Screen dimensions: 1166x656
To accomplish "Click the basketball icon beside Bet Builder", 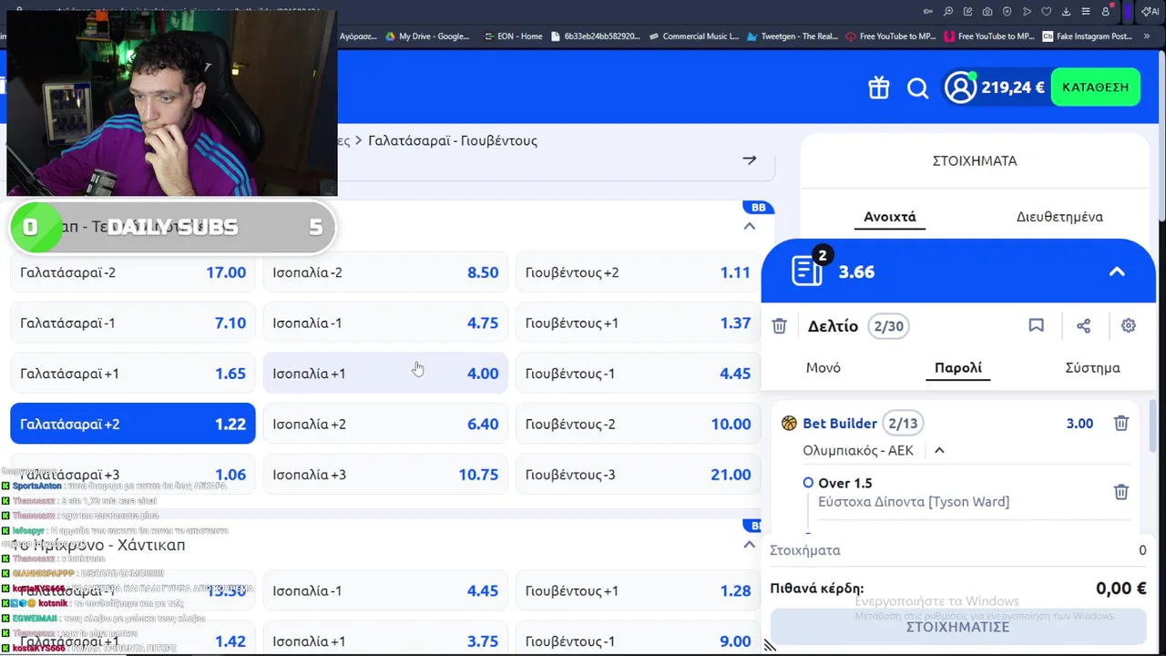I will click(x=789, y=424).
